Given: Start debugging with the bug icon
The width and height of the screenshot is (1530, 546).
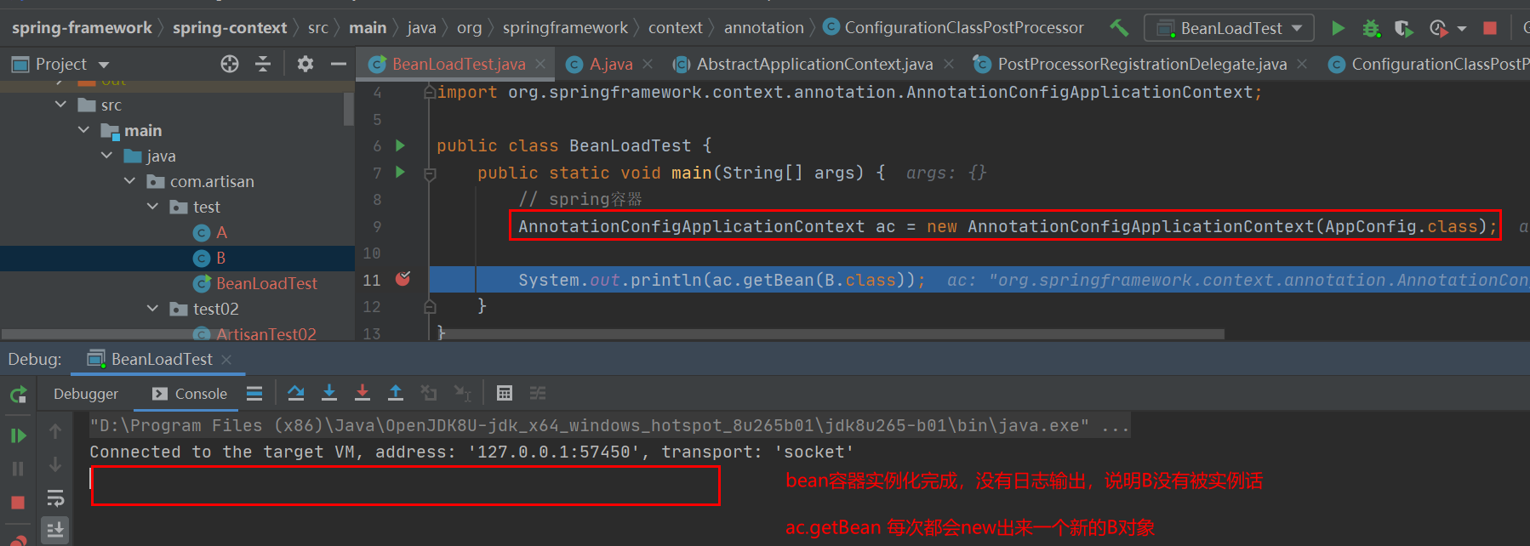Looking at the screenshot, I should [1371, 28].
